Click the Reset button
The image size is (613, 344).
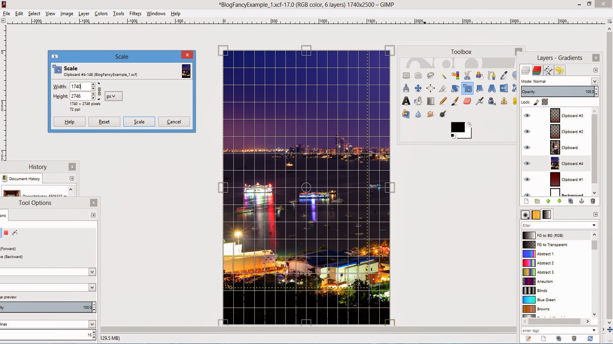click(x=104, y=122)
